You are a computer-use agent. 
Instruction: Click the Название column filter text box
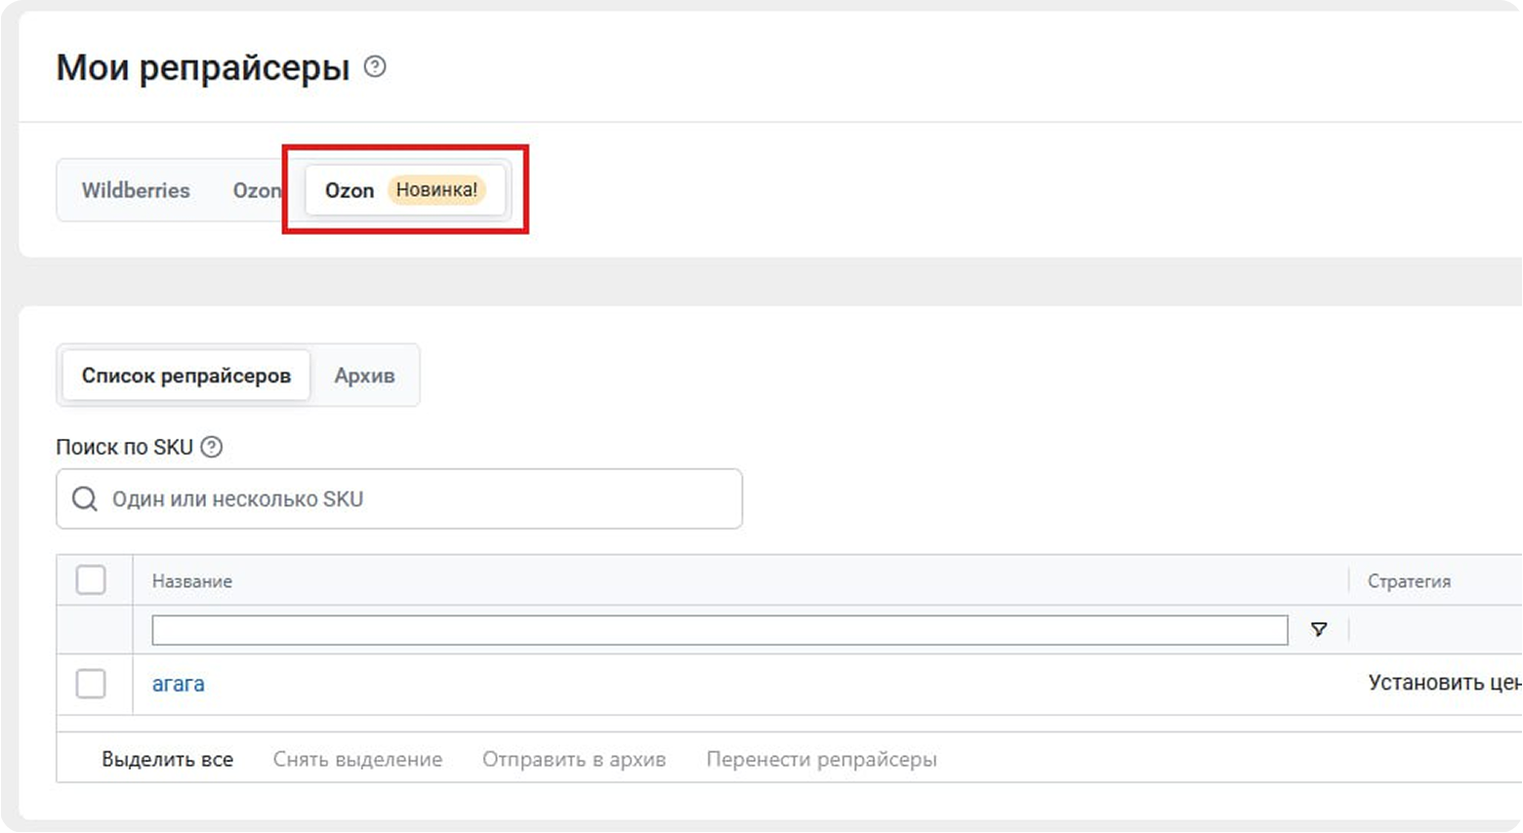pos(719,630)
